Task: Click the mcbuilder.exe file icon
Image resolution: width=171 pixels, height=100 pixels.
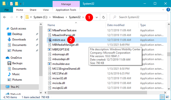Action: [50, 64]
